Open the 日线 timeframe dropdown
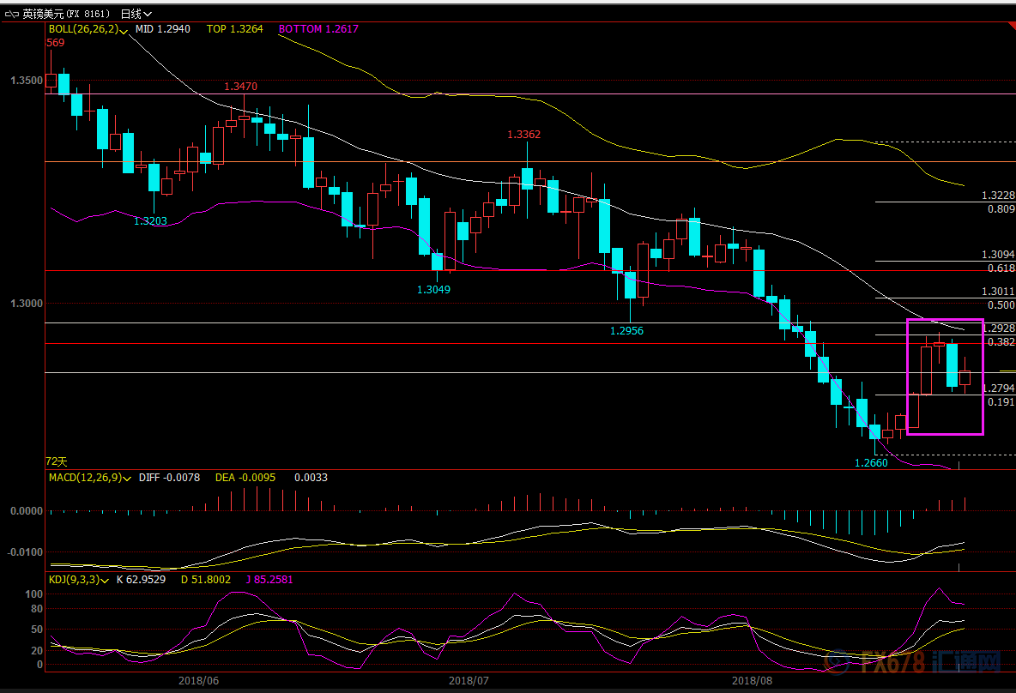This screenshot has width=1016, height=693. click(136, 14)
